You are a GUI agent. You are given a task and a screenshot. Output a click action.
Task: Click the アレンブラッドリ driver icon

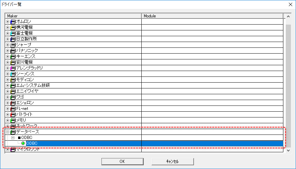point(13,68)
